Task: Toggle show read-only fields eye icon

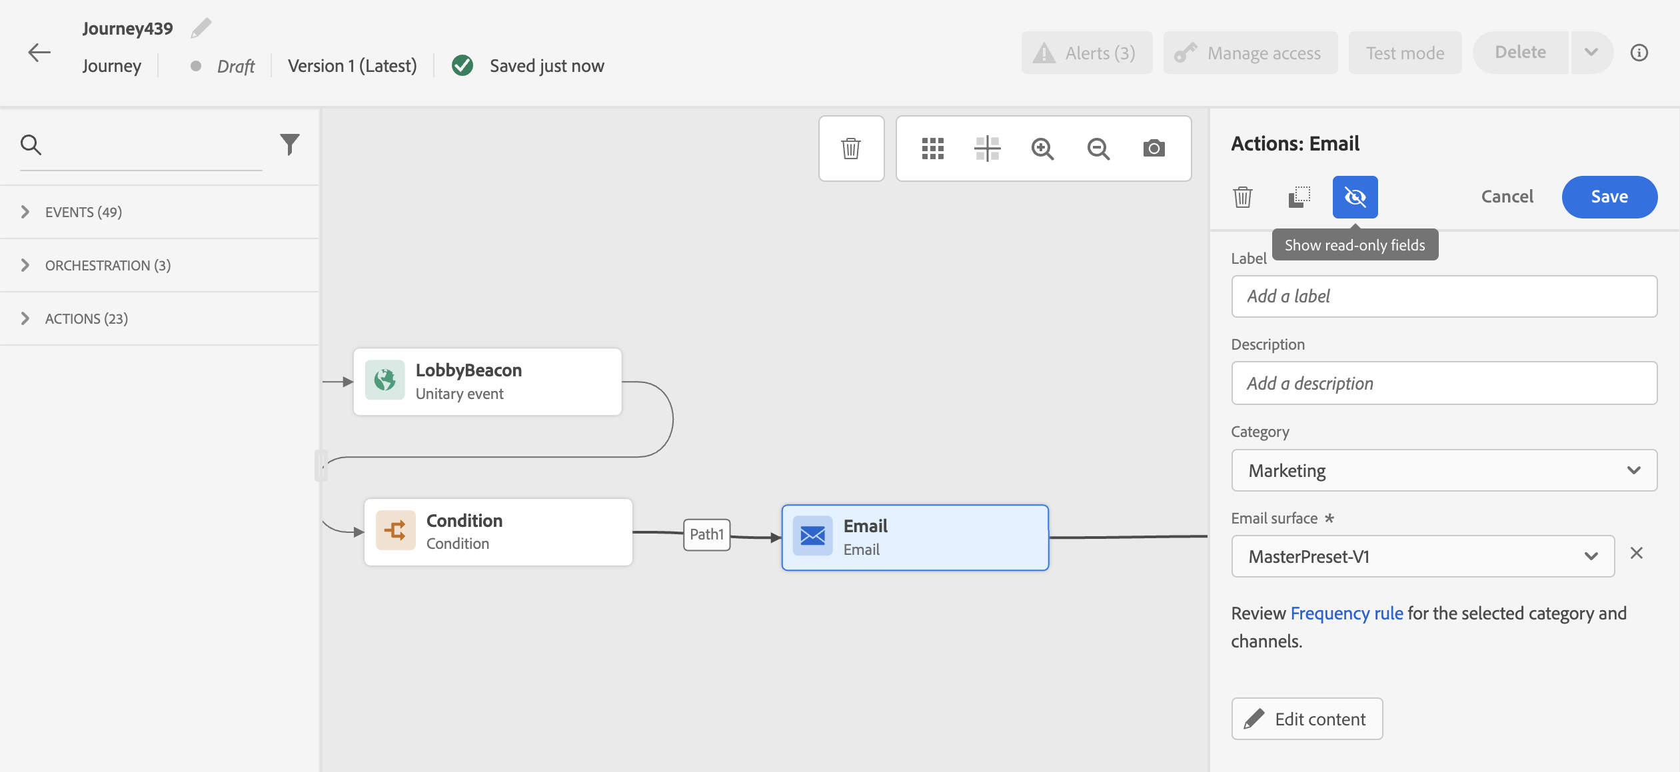Action: coord(1355,197)
